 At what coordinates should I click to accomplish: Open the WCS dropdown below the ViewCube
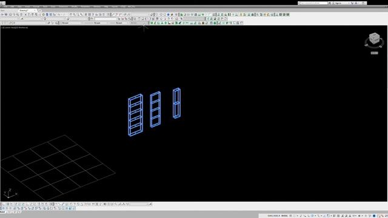374,53
